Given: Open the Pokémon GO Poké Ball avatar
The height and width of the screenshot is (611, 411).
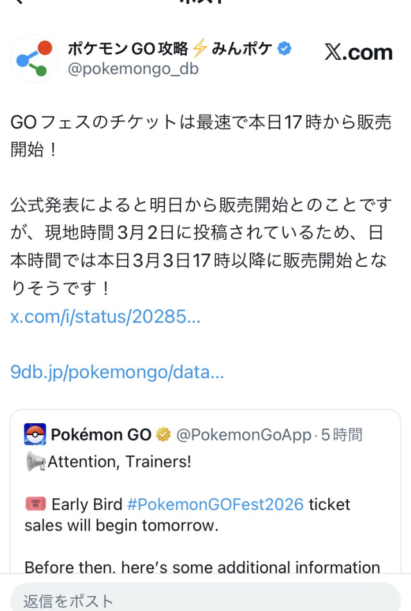Looking at the screenshot, I should pyautogui.click(x=35, y=434).
